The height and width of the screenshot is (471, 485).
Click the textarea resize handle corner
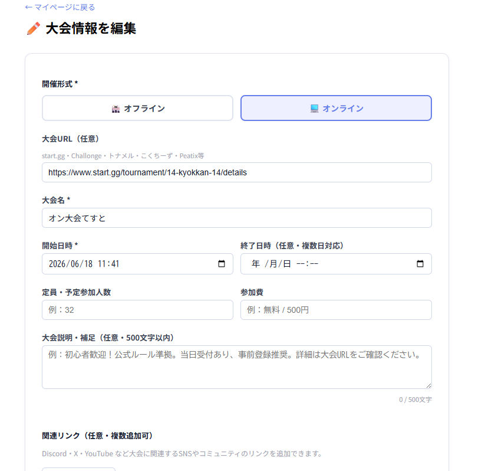pyautogui.click(x=428, y=386)
